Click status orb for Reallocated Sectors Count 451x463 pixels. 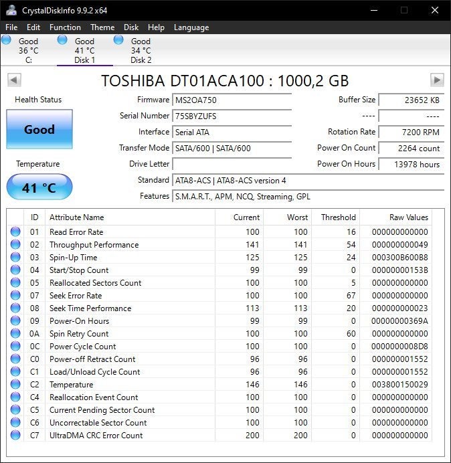pos(15,282)
